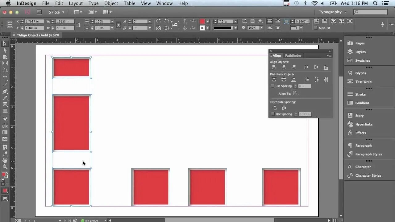The height and width of the screenshot is (222, 395).
Task: Open the Typography workspace switcher
Action: (x=332, y=12)
